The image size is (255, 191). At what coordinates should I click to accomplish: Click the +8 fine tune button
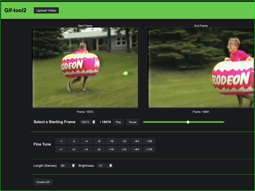coord(99,149)
